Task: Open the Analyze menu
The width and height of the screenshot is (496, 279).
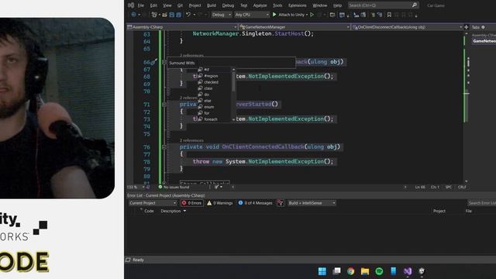Action: click(x=260, y=5)
